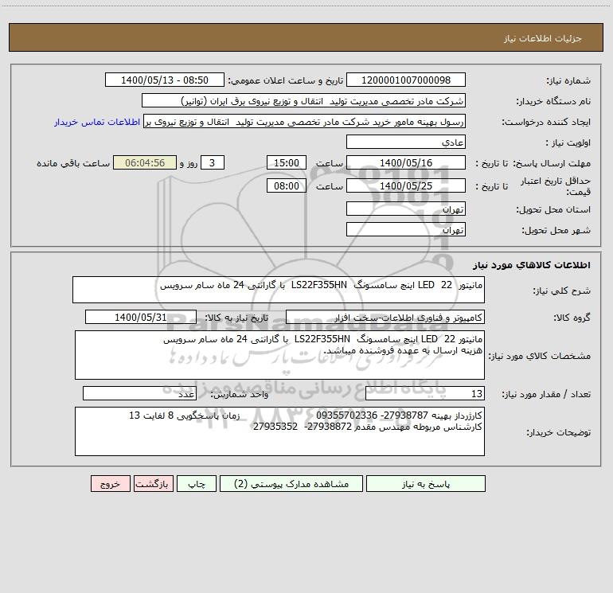This screenshot has height=593, width=613.
Task: Click the واحد شمارش field عدد
Action: point(139,394)
